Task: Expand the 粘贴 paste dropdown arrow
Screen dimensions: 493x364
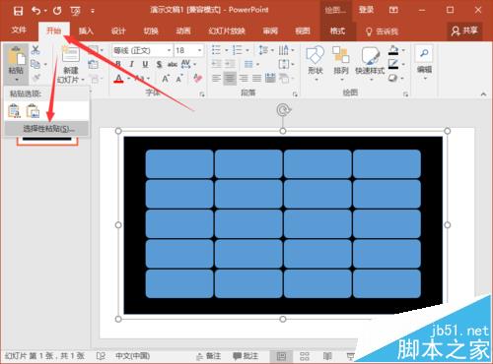Action: coord(16,80)
